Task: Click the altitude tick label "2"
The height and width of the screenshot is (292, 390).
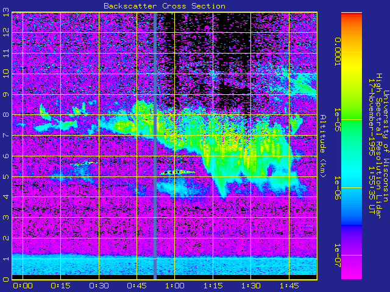Action: 5,238
